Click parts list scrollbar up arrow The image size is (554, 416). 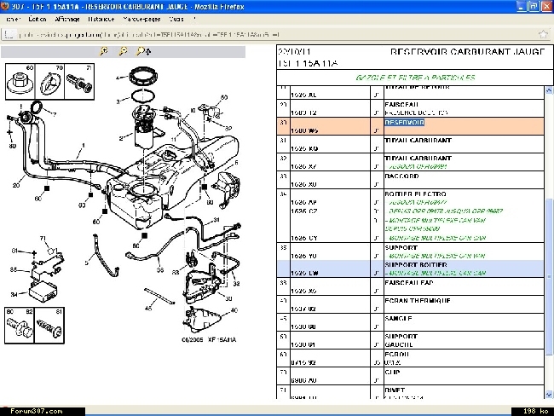(549, 90)
